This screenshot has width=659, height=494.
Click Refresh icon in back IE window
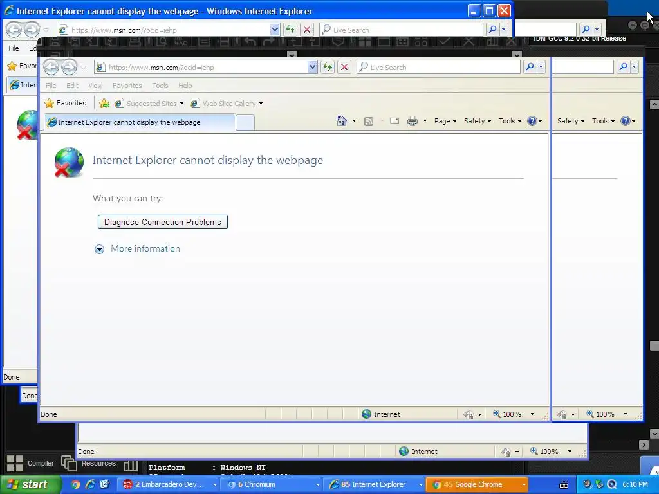coord(290,30)
